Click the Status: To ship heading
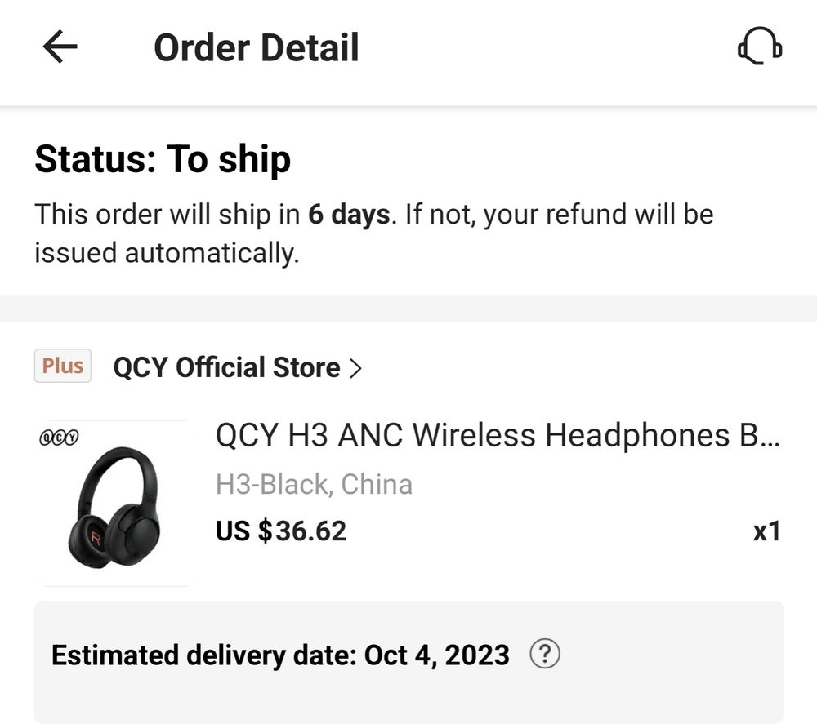The image size is (817, 724). pos(163,159)
